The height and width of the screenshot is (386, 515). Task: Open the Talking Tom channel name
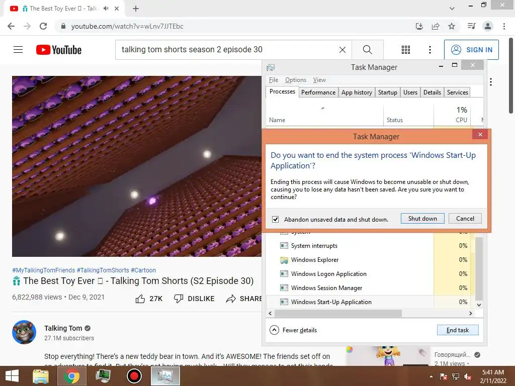pyautogui.click(x=63, y=328)
